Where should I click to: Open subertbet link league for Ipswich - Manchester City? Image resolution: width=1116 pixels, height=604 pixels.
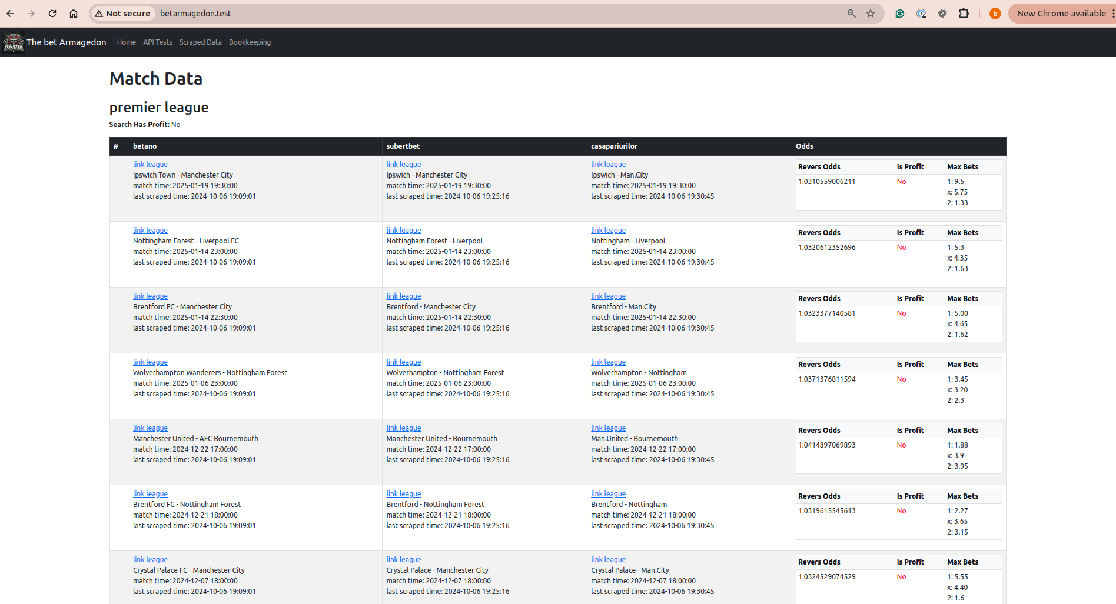point(404,165)
